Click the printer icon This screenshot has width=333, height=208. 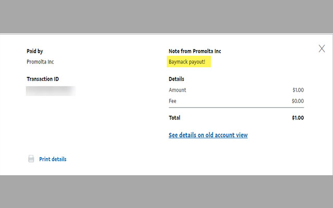(31, 159)
